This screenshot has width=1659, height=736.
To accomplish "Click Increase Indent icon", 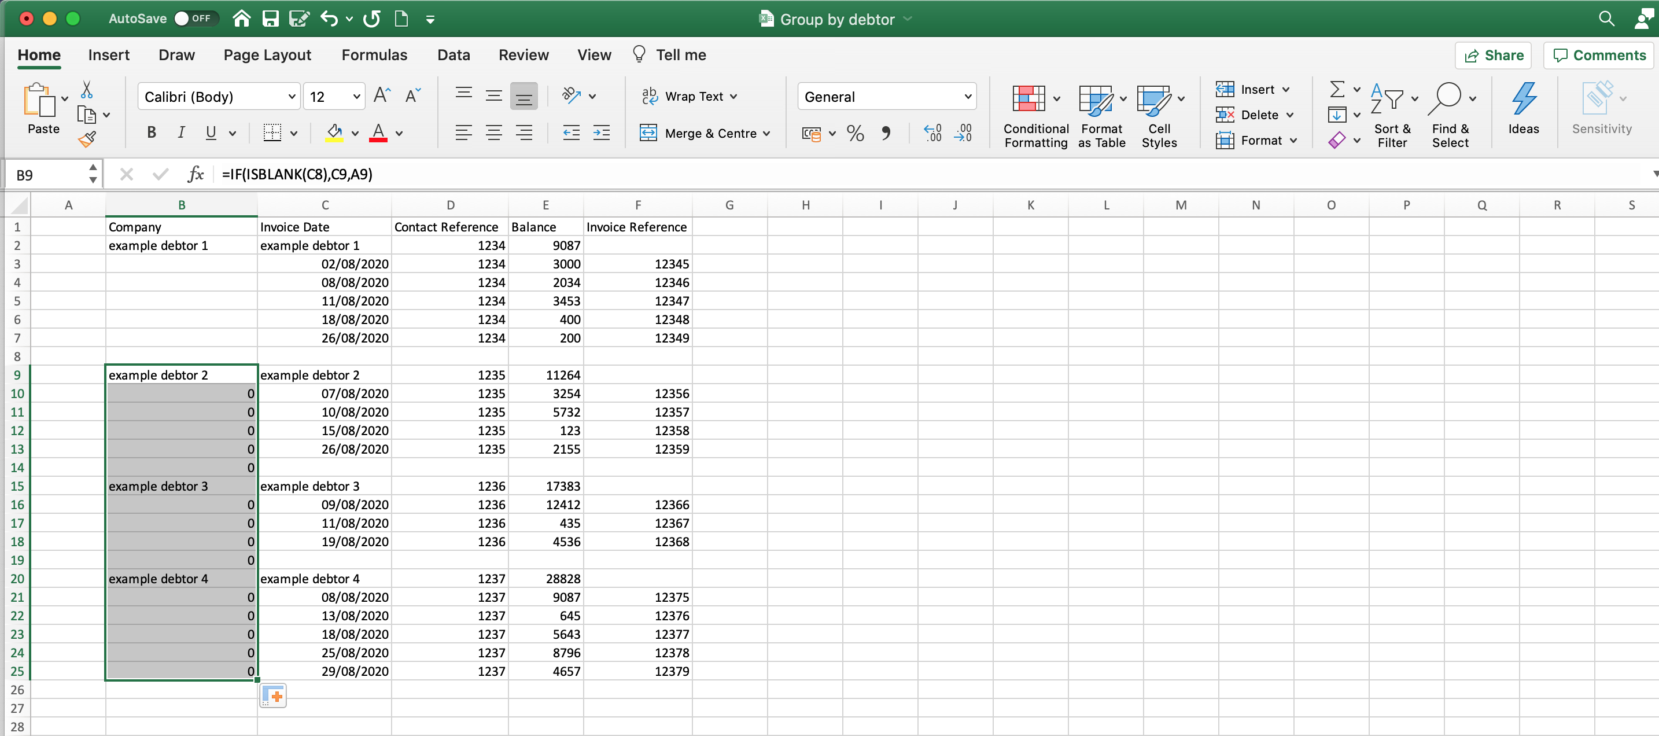I will point(602,133).
